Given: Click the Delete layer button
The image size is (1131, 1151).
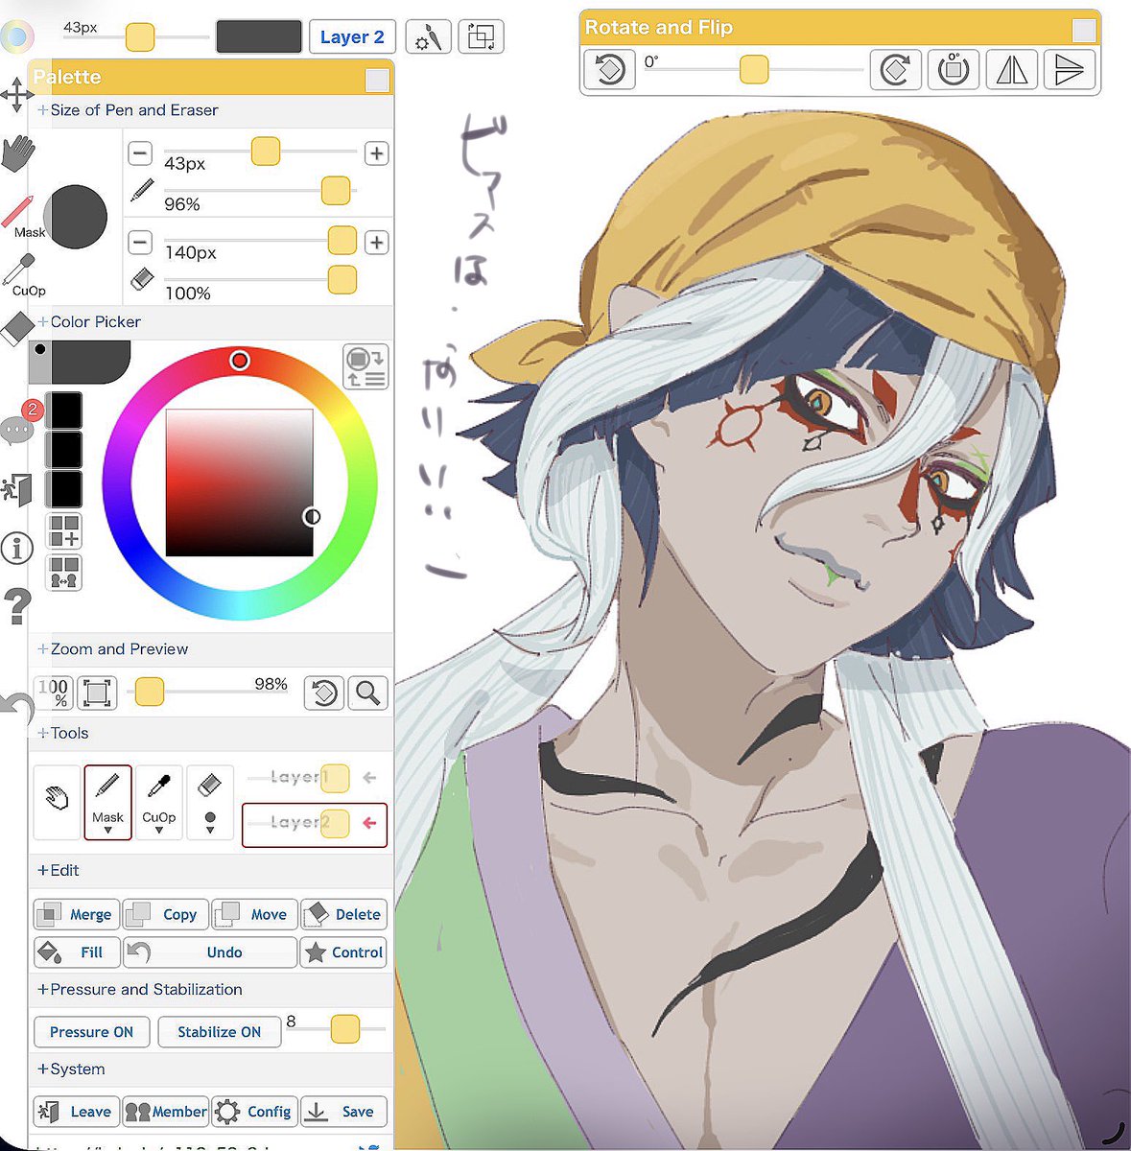Looking at the screenshot, I should pyautogui.click(x=343, y=914).
